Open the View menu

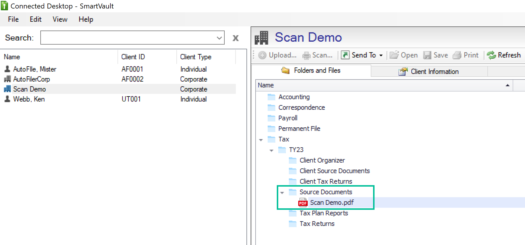(60, 19)
